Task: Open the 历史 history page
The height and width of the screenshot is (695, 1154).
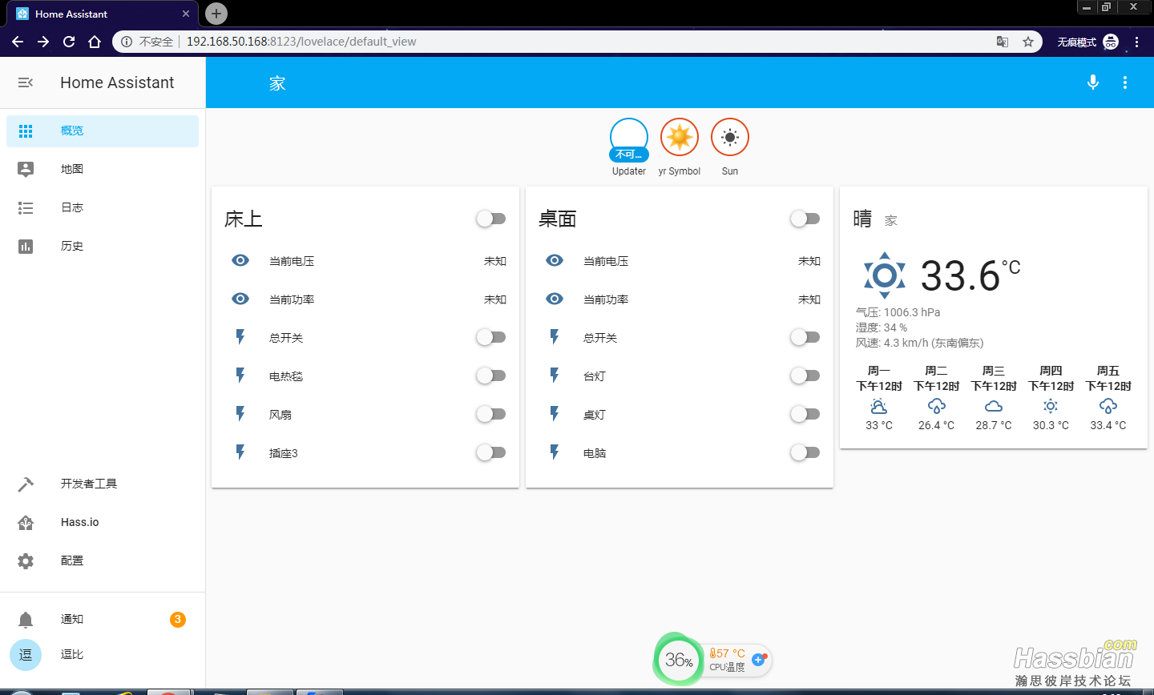Action: click(x=103, y=246)
